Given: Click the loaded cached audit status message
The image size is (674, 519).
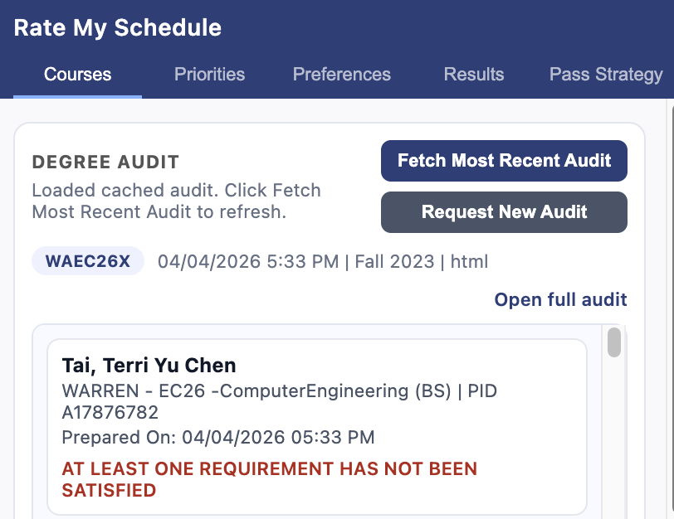Looking at the screenshot, I should click(176, 200).
